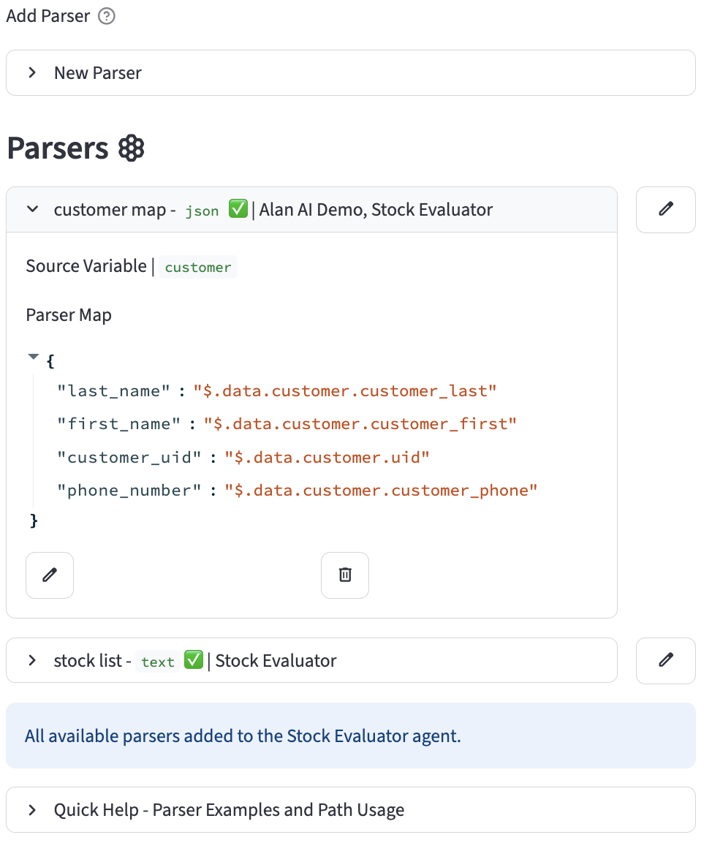
Task: Expand the stock list parser
Action: click(32, 661)
